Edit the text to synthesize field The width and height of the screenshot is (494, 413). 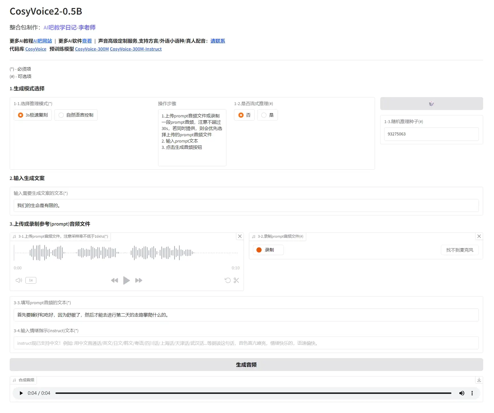(x=246, y=205)
